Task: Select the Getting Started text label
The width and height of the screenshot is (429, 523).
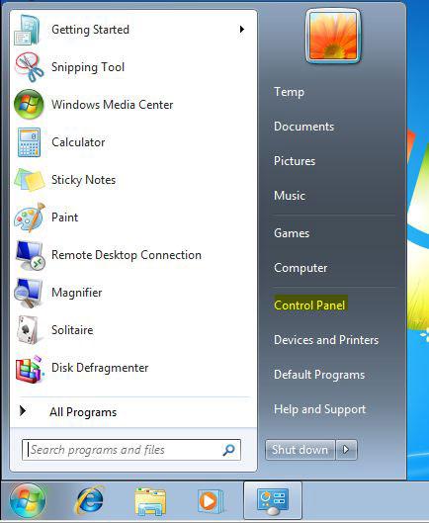Action: 90,30
